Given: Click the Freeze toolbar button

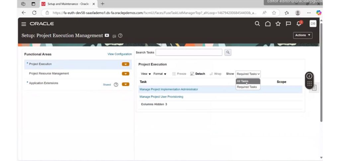Looking at the screenshot, I should (x=179, y=74).
